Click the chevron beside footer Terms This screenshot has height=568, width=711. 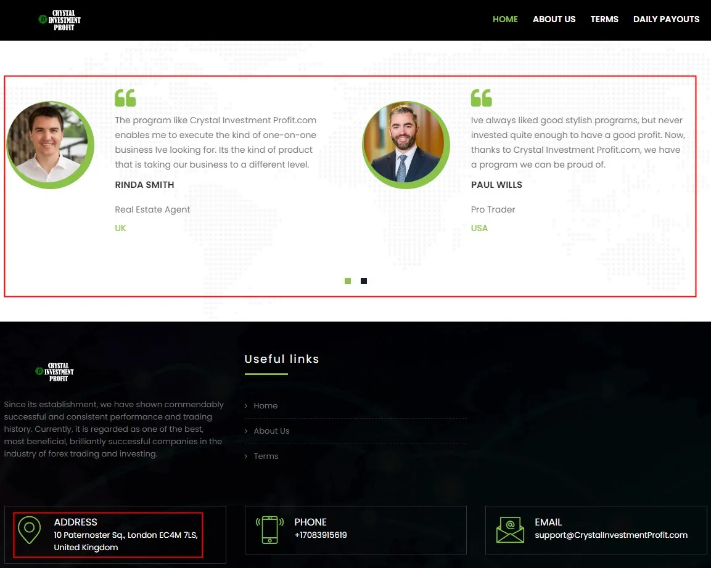246,456
